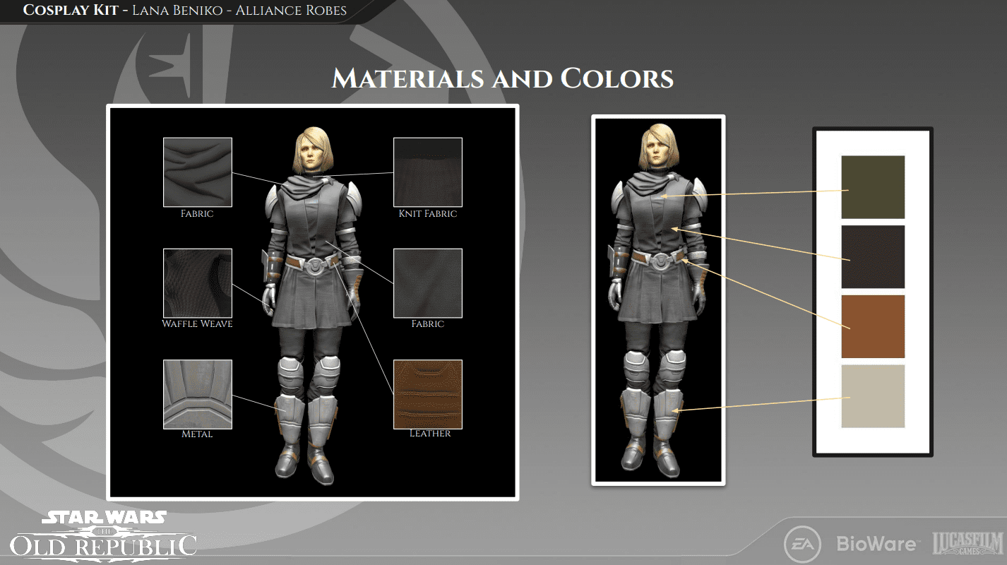Select the draped Fabric texture thumbnail at top left
Image resolution: width=1007 pixels, height=565 pixels.
(x=198, y=172)
